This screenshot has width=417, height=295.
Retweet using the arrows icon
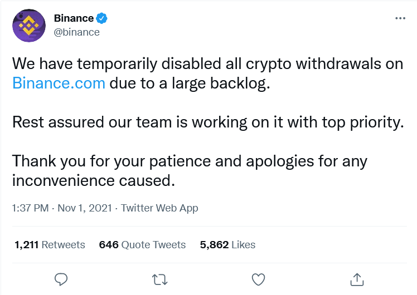coord(159,279)
